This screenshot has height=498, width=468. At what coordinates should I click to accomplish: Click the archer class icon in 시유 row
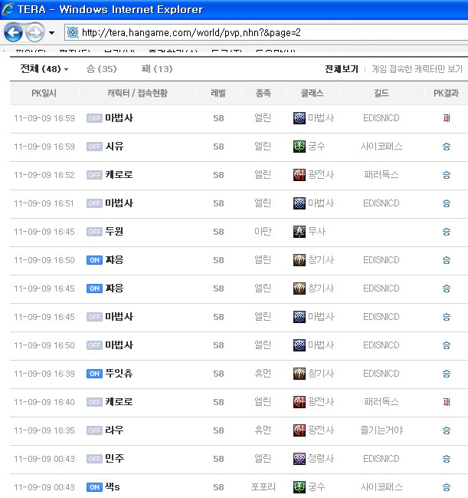tap(299, 147)
